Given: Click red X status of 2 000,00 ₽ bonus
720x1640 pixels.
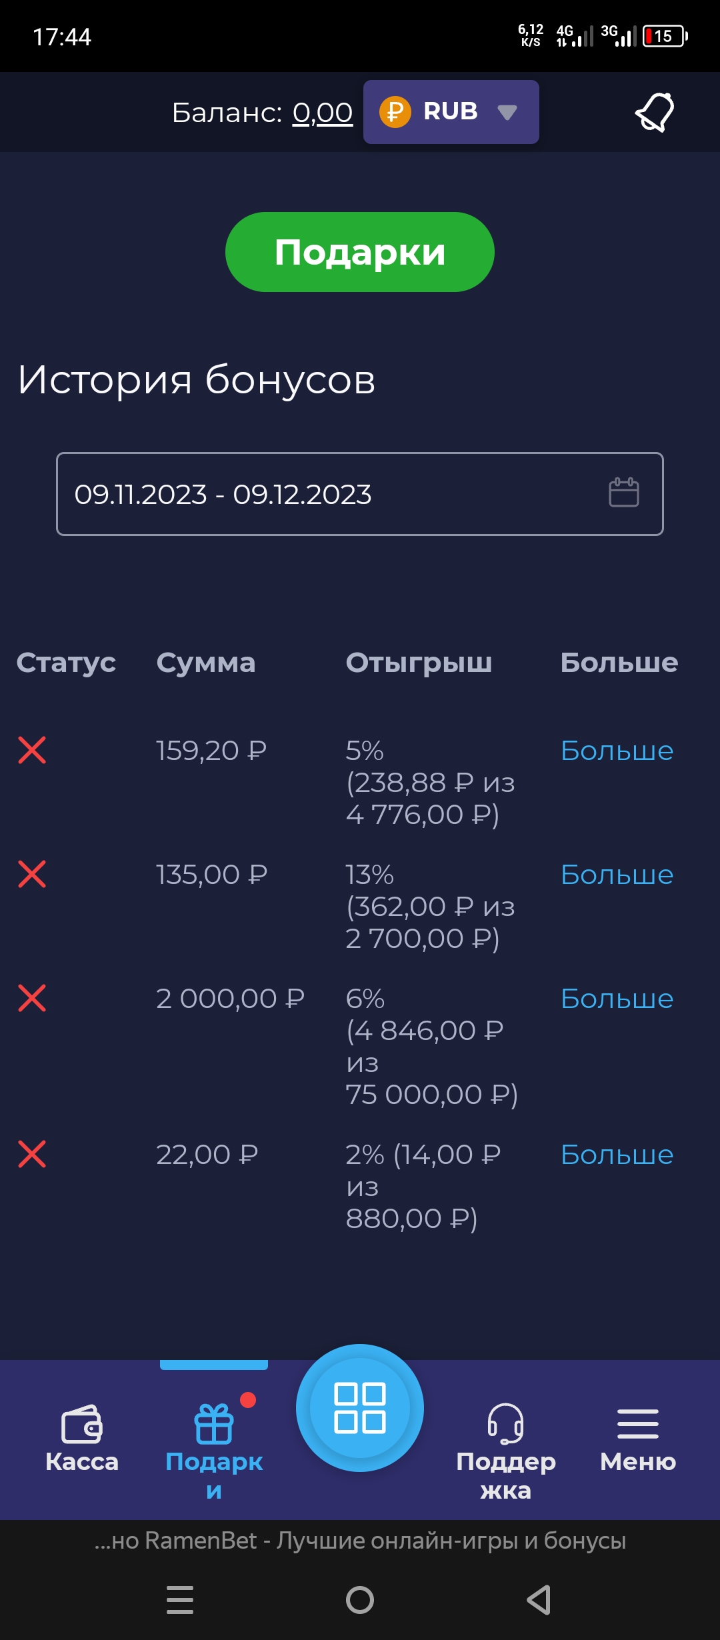Looking at the screenshot, I should pyautogui.click(x=32, y=999).
